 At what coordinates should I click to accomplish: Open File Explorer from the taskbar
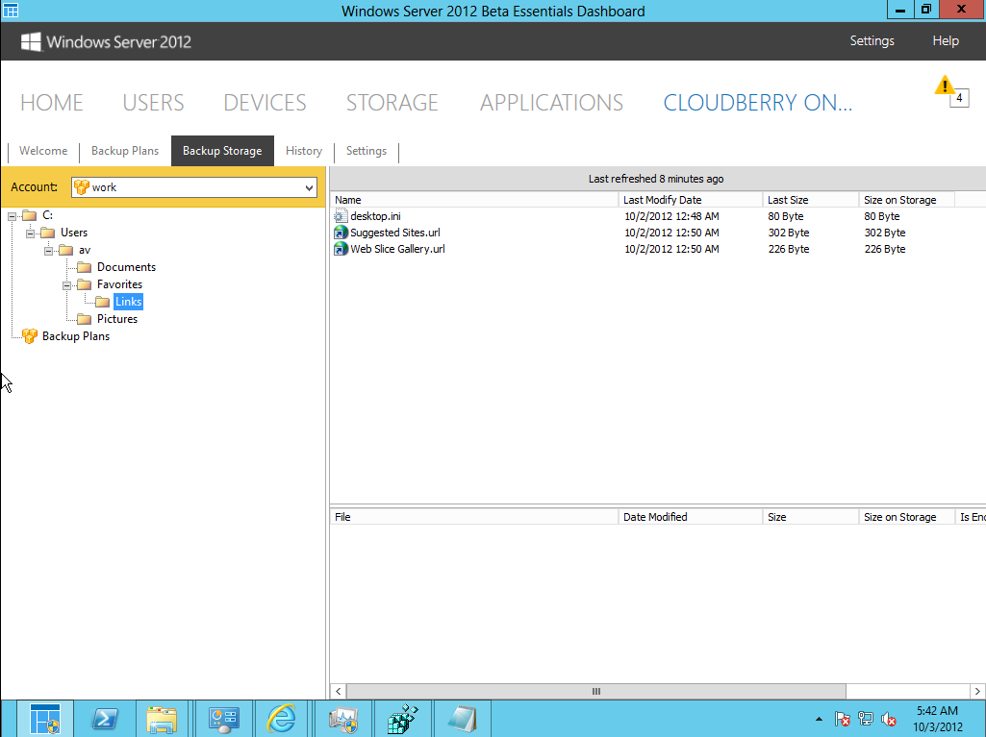pos(162,719)
